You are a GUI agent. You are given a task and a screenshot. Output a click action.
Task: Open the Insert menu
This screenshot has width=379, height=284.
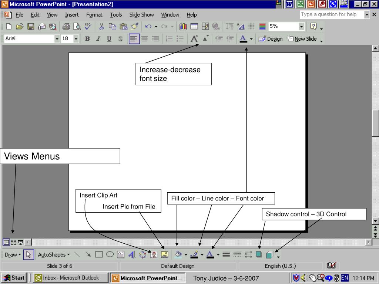coord(72,15)
